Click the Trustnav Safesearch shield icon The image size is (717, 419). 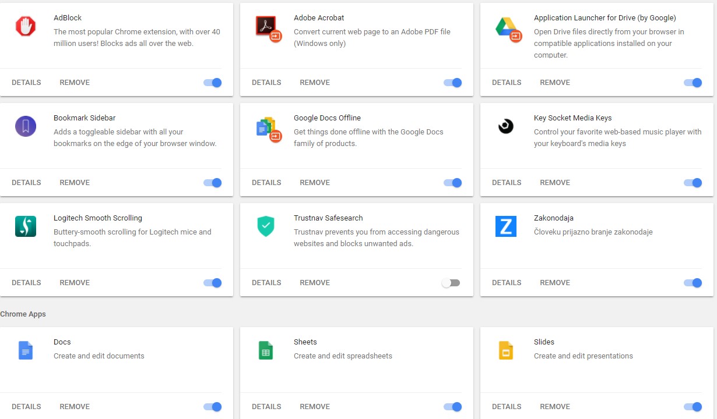[x=266, y=226]
